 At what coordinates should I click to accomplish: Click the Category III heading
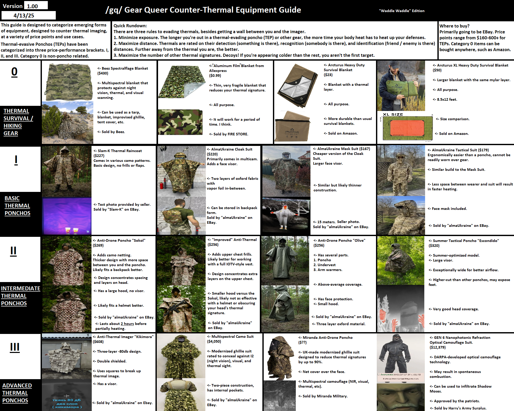(x=15, y=347)
